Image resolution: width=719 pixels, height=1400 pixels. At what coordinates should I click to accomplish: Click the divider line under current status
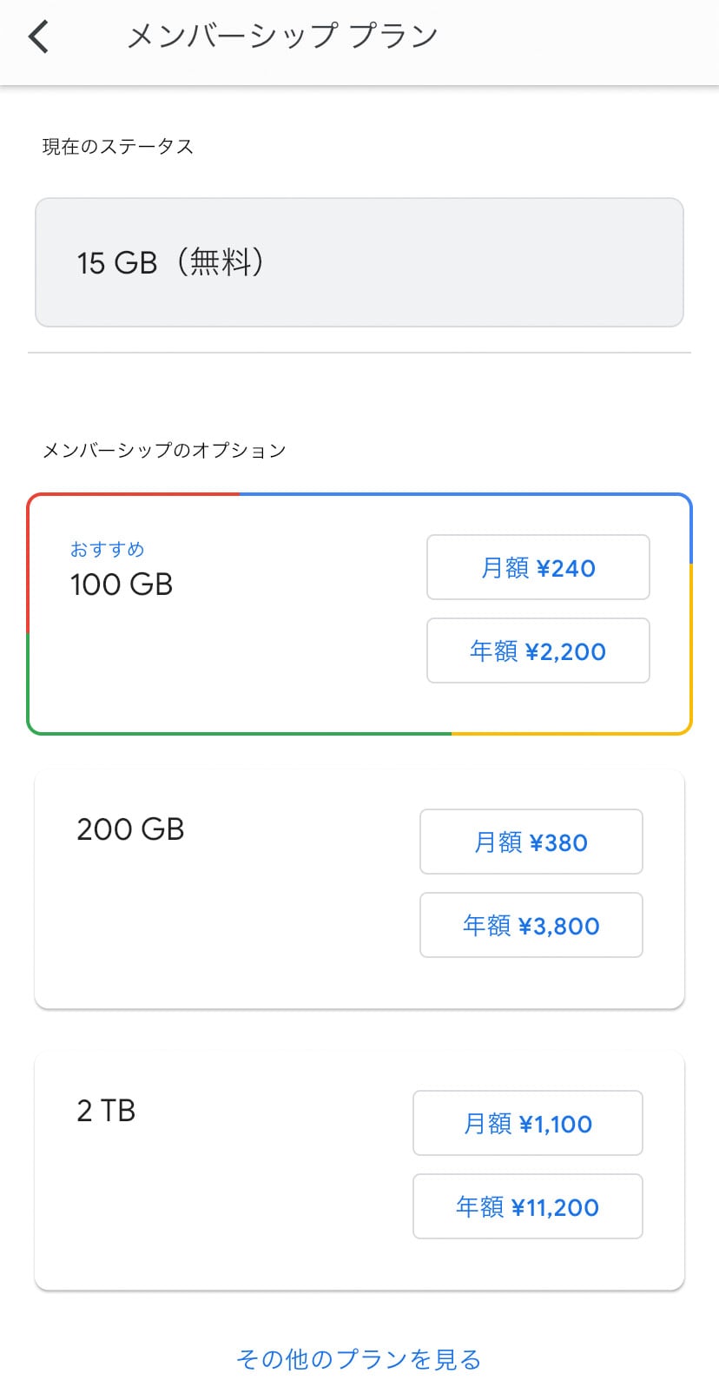pyautogui.click(x=359, y=353)
